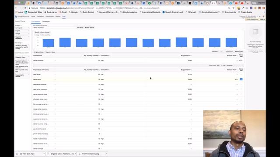Sort the keyword table by Competition
Viewport: 280px width, 157px height.
point(105,70)
